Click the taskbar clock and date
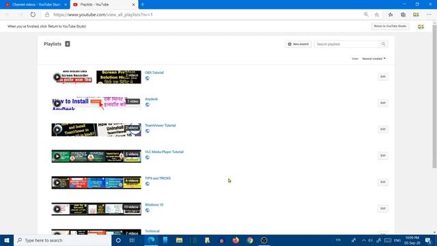The height and width of the screenshot is (246, 437). [412, 240]
